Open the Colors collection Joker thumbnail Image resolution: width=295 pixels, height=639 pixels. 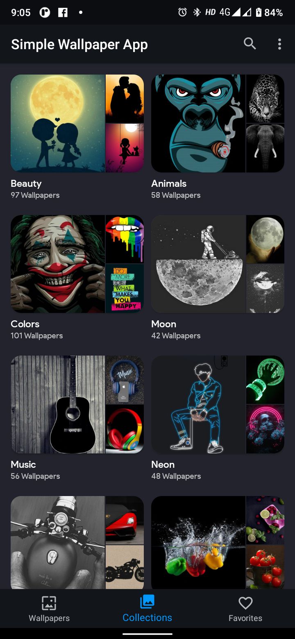58,264
